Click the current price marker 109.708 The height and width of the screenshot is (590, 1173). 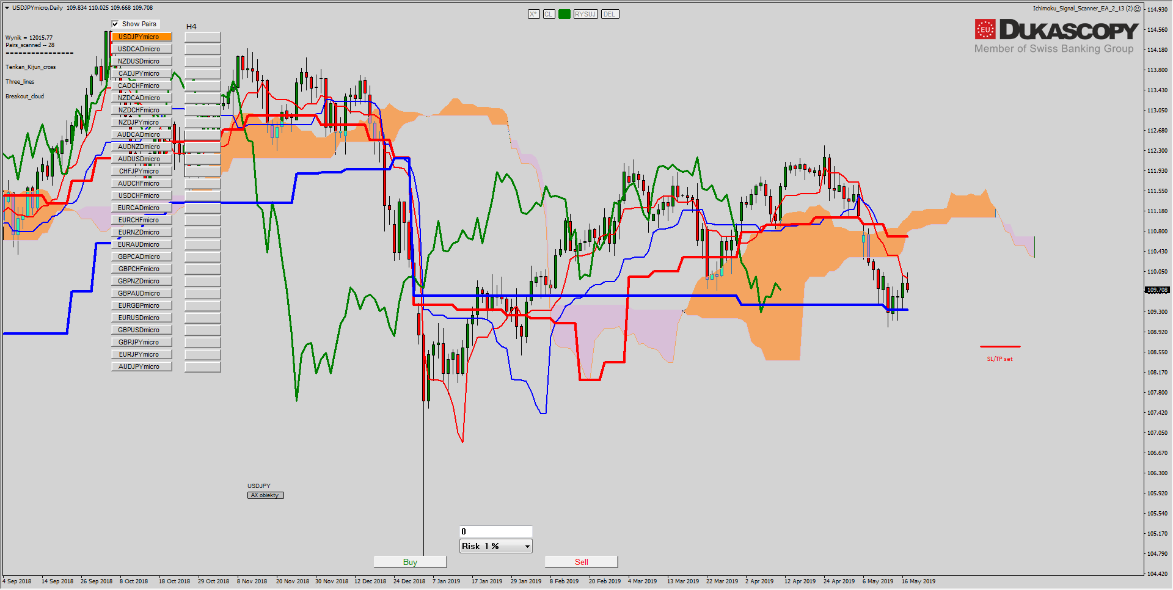pyautogui.click(x=1157, y=290)
